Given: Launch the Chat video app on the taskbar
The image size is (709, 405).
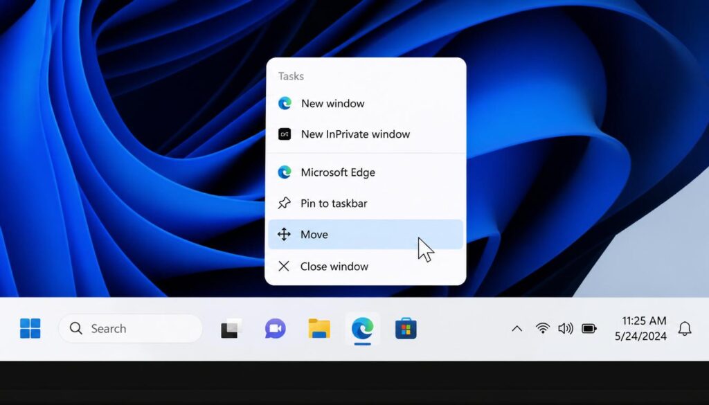Looking at the screenshot, I should click(276, 329).
